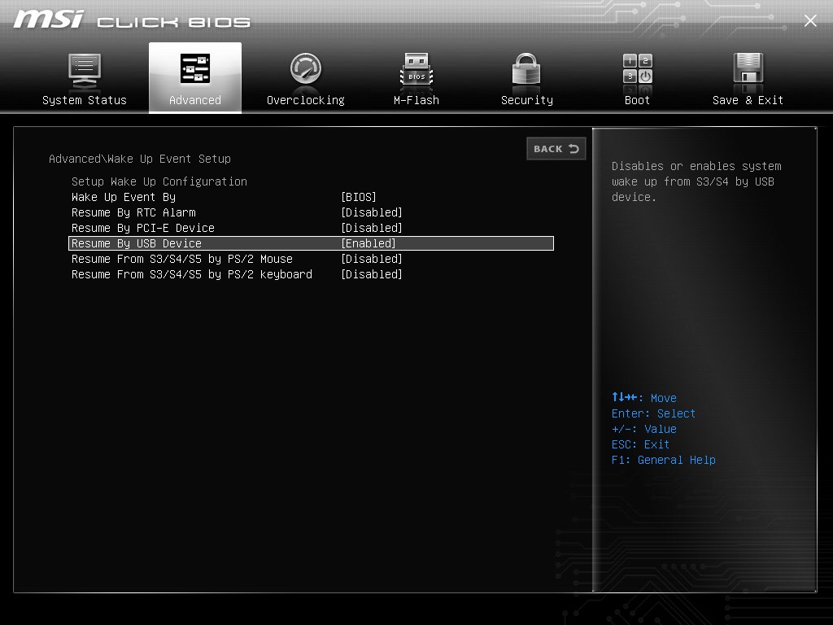
Task: Click the ESC: Exit hint
Action: point(640,444)
